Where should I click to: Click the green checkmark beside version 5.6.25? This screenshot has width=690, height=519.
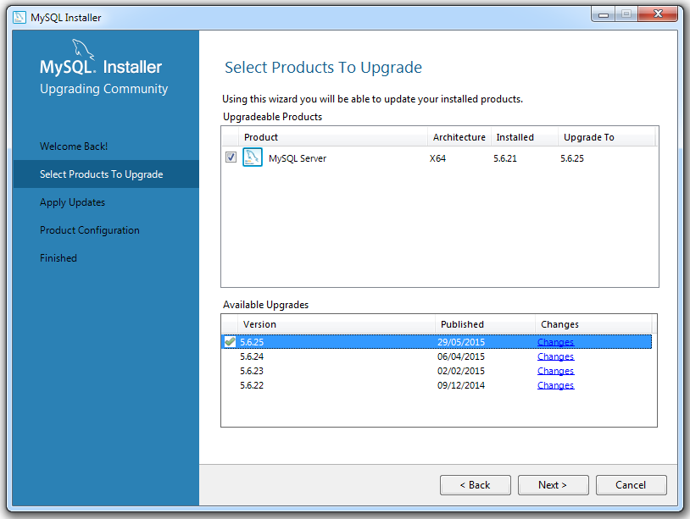coord(230,341)
